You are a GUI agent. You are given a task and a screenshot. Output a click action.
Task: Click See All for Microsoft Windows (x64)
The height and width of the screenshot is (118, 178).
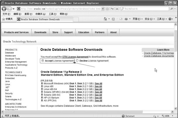(98, 84)
